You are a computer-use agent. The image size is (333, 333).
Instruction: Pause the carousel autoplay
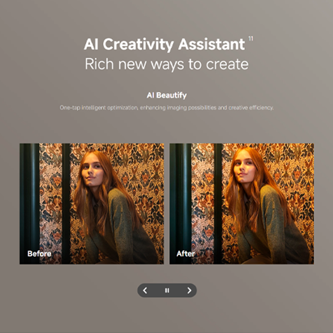point(167,290)
